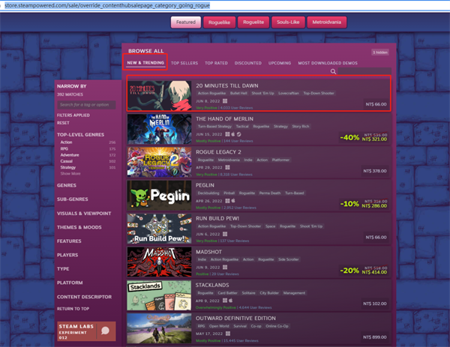The image size is (450, 347).
Task: Switch to Top Sellers tab
Action: click(x=184, y=63)
